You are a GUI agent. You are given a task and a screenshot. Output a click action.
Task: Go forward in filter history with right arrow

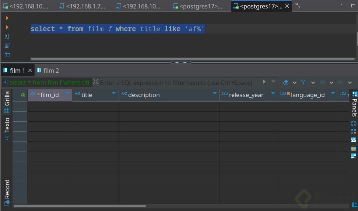point(340,82)
